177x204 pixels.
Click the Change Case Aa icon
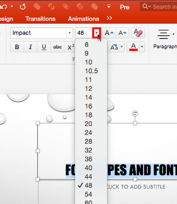[114, 47]
